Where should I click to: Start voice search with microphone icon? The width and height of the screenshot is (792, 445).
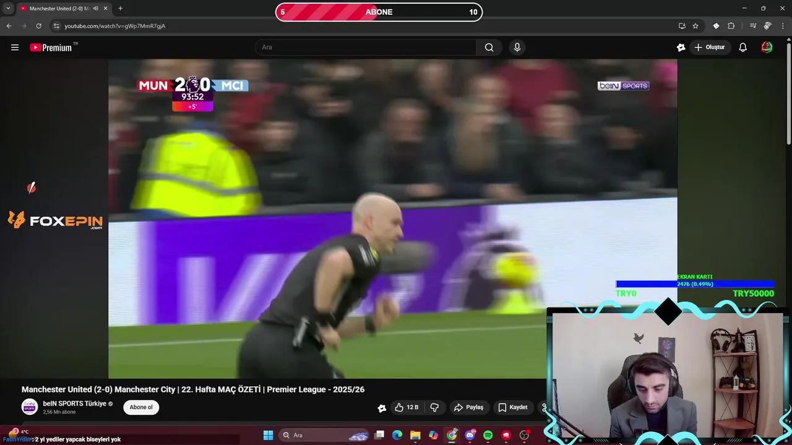coord(517,48)
